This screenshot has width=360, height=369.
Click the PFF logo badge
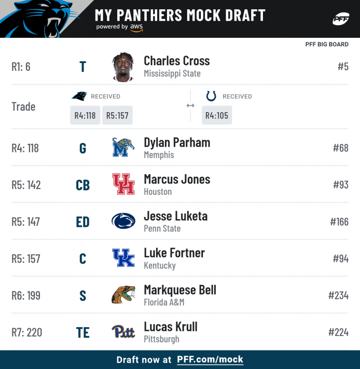(341, 19)
